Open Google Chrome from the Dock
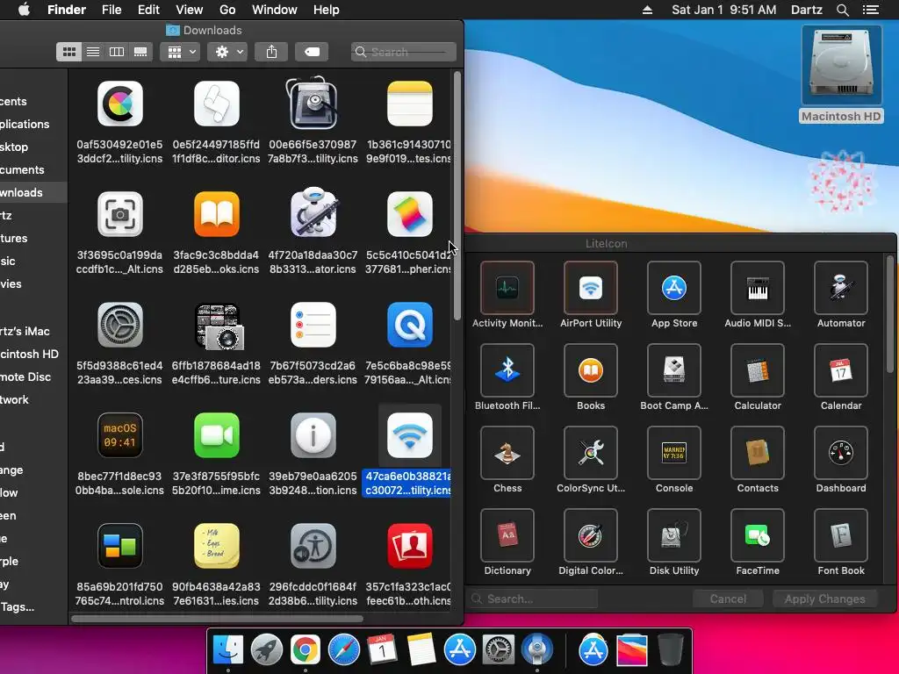The height and width of the screenshot is (674, 899). point(305,650)
